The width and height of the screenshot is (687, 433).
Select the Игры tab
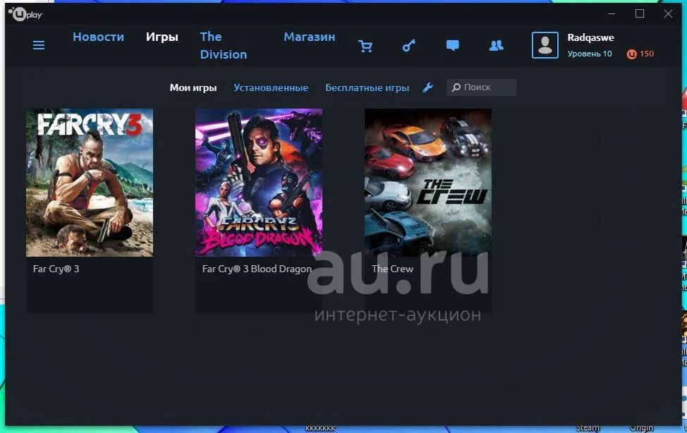162,37
